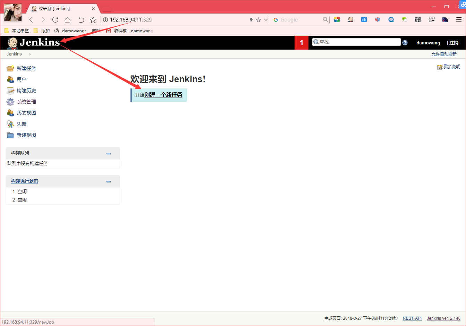Open Jenkins ver. 2.140 link
Screen dimensions: 466x326
(444, 318)
